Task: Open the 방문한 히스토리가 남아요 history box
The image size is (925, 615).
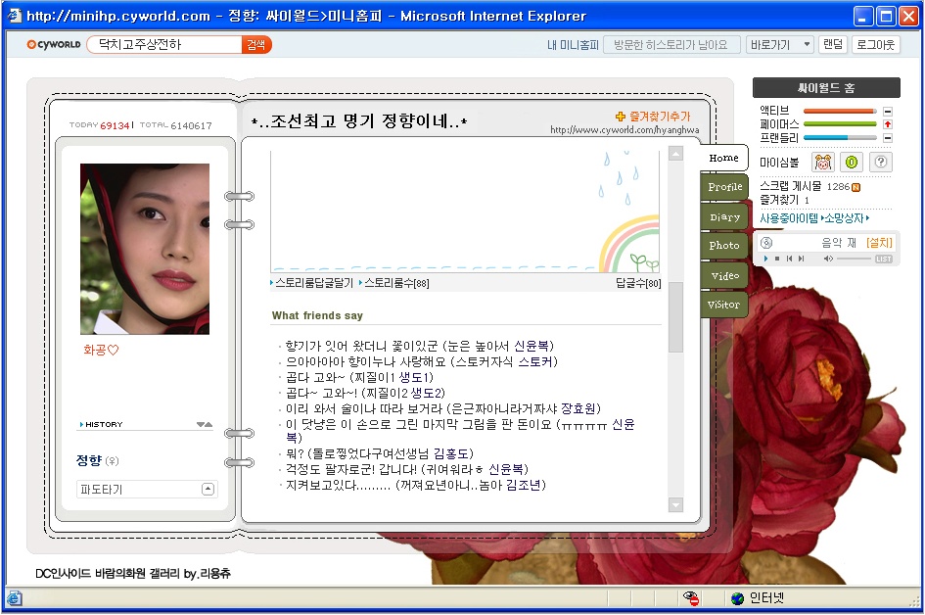Action: 671,45
